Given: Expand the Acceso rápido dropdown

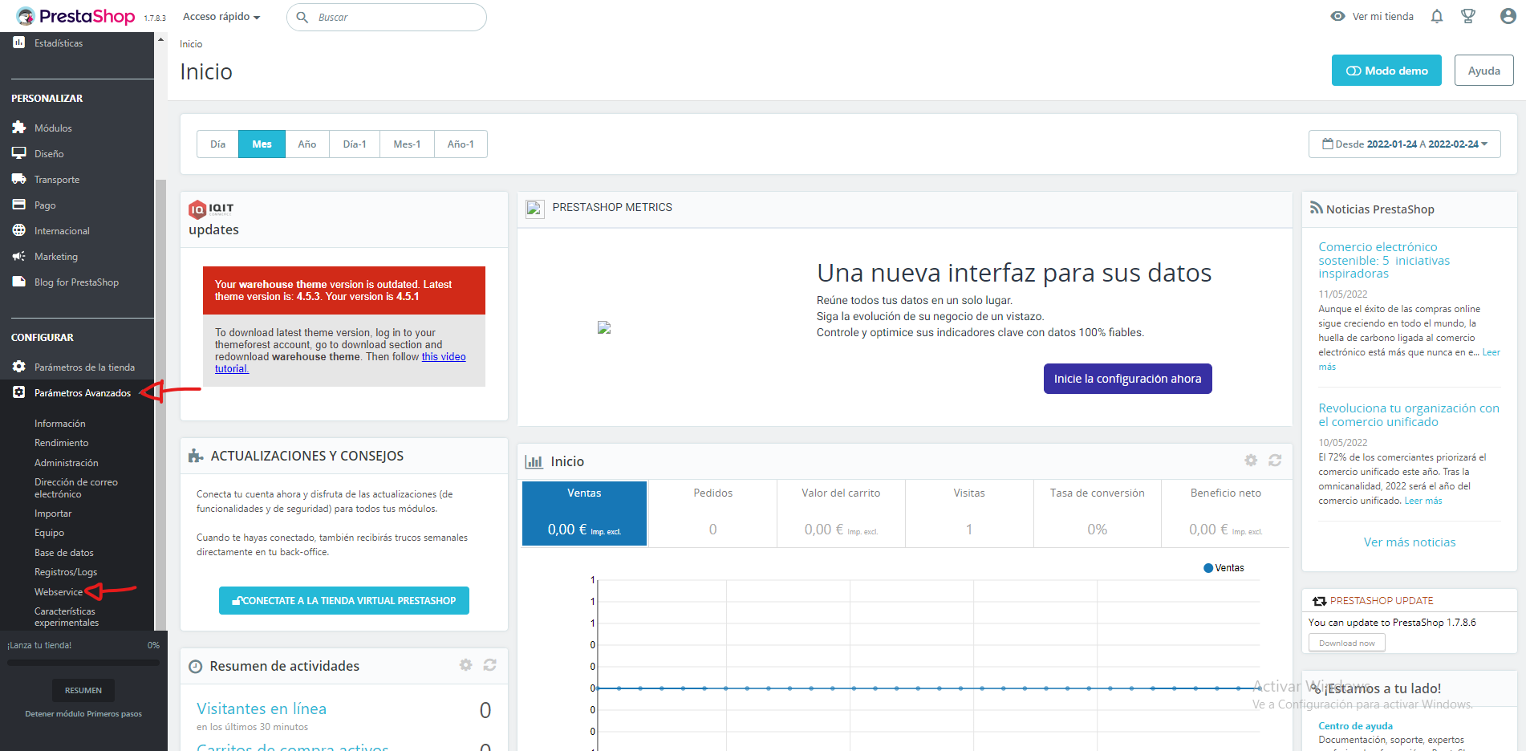Looking at the screenshot, I should (221, 17).
